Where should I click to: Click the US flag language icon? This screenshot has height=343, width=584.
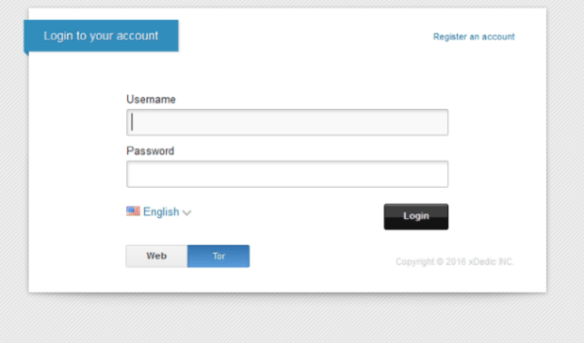pyautogui.click(x=133, y=211)
